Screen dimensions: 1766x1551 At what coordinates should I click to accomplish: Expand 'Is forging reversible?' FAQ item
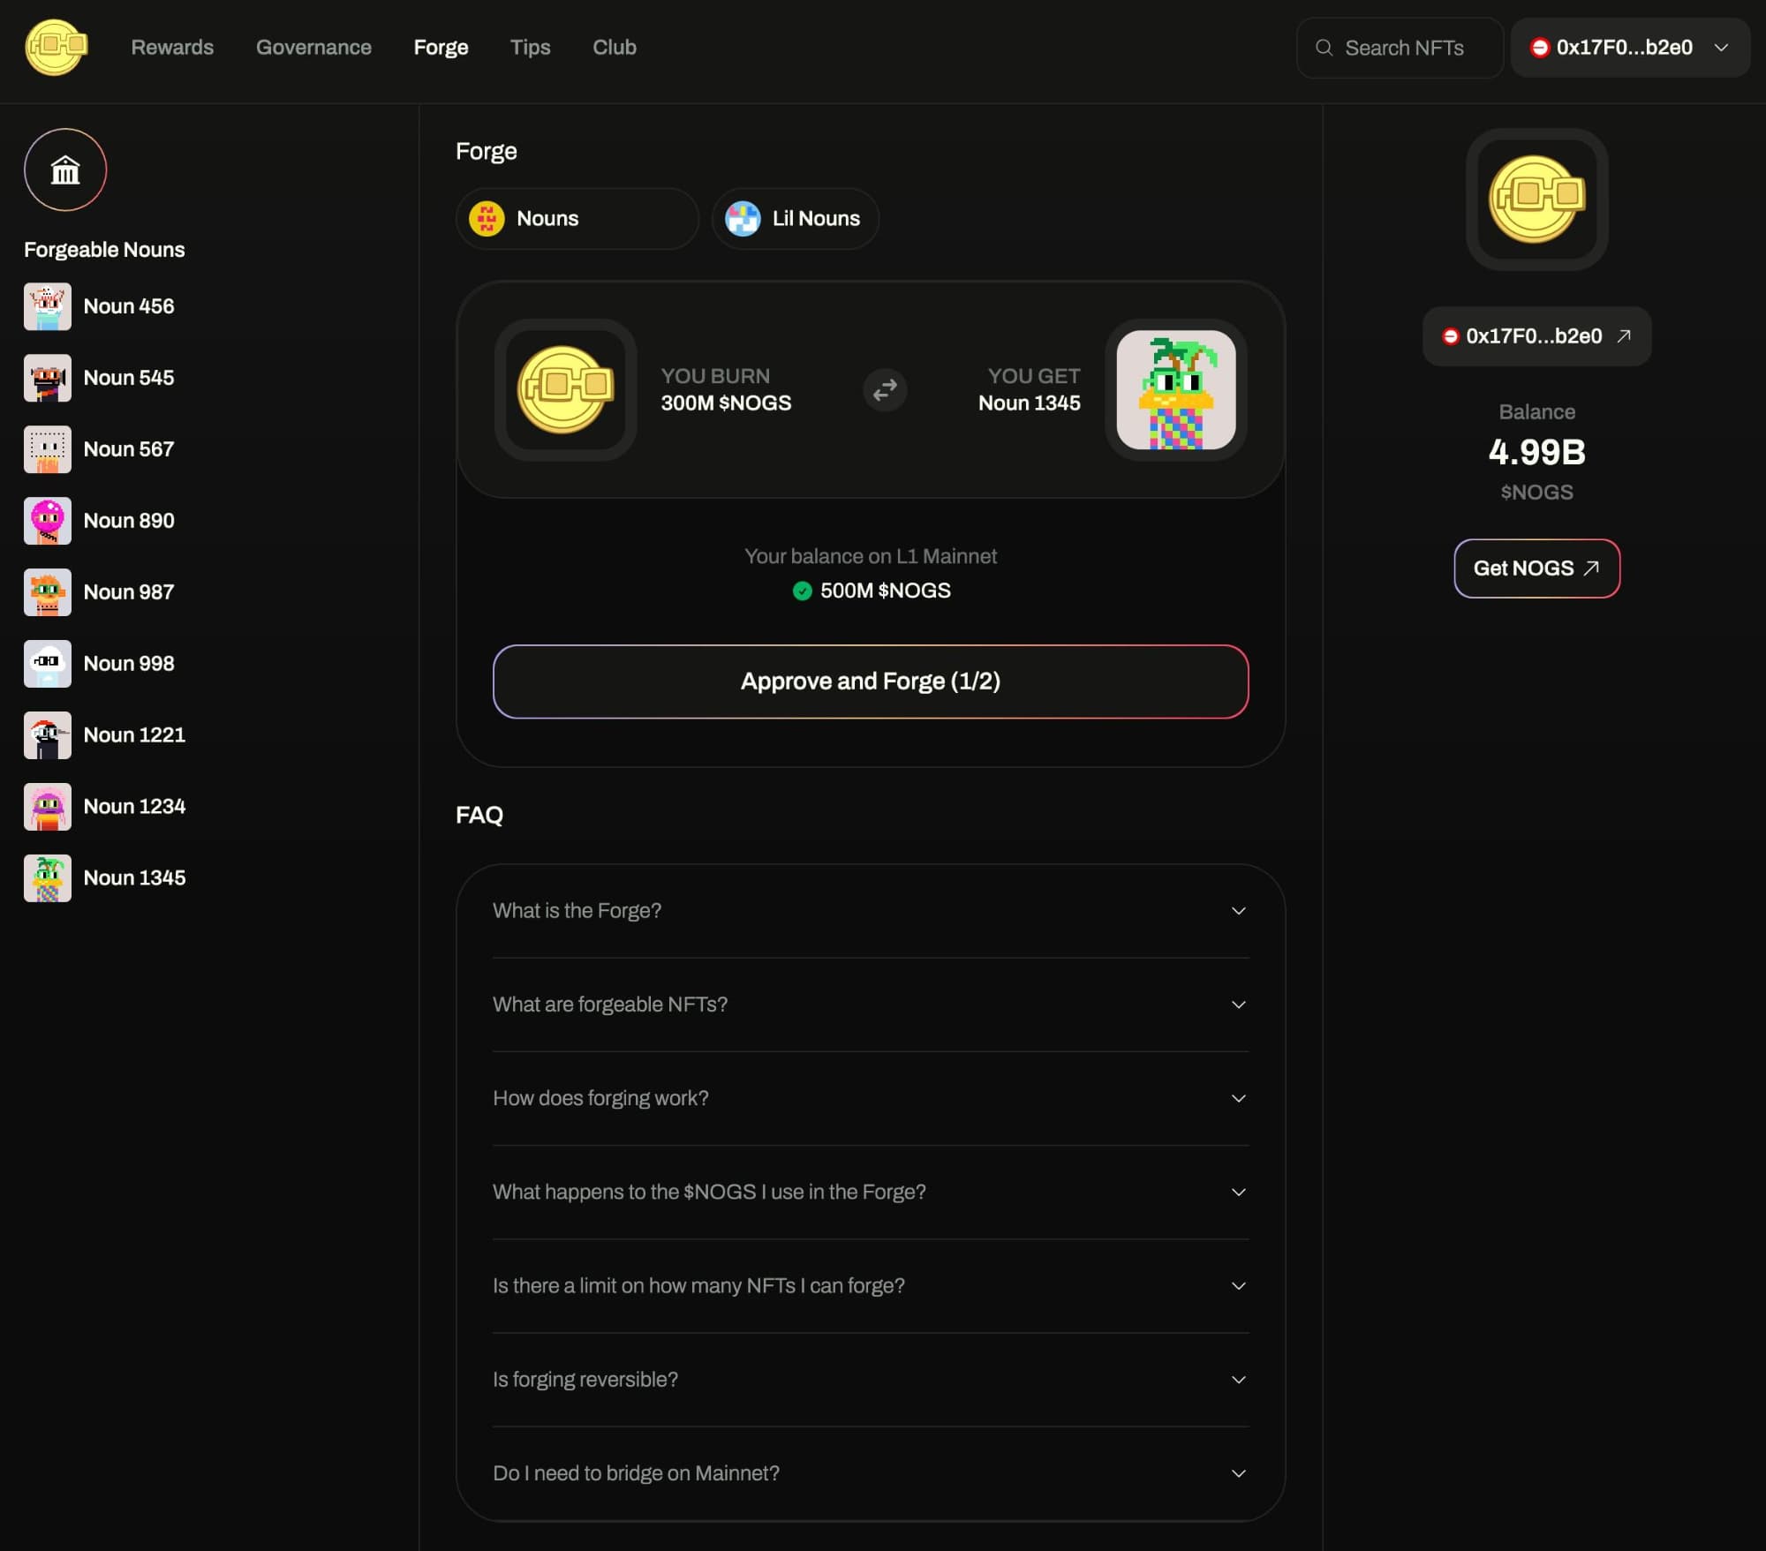870,1380
